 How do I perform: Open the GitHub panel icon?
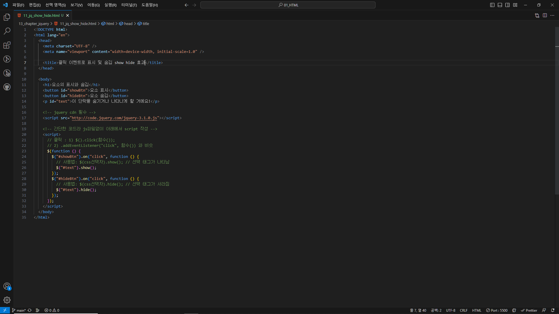7,87
